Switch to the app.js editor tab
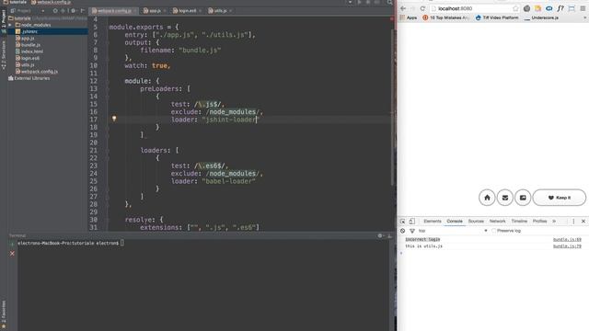This screenshot has height=331, width=589. (x=154, y=11)
